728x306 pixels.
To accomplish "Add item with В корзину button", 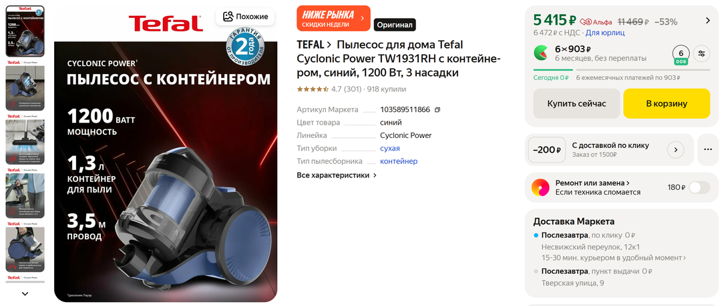I will click(x=667, y=103).
